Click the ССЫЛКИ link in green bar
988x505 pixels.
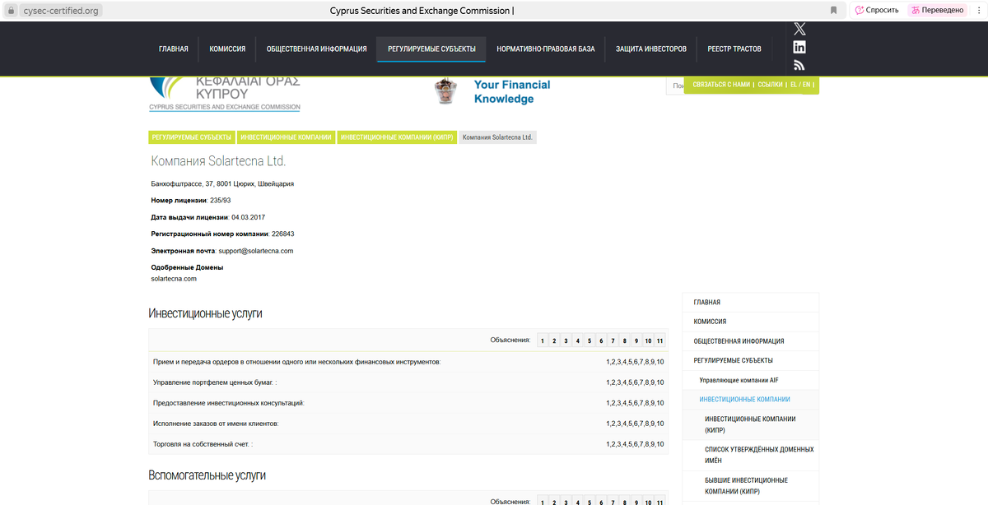(x=770, y=85)
